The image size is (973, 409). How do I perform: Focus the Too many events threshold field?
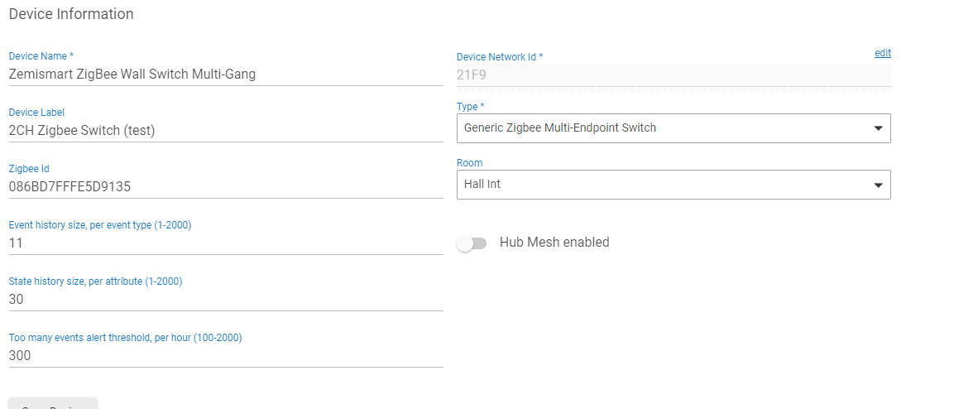click(x=225, y=355)
